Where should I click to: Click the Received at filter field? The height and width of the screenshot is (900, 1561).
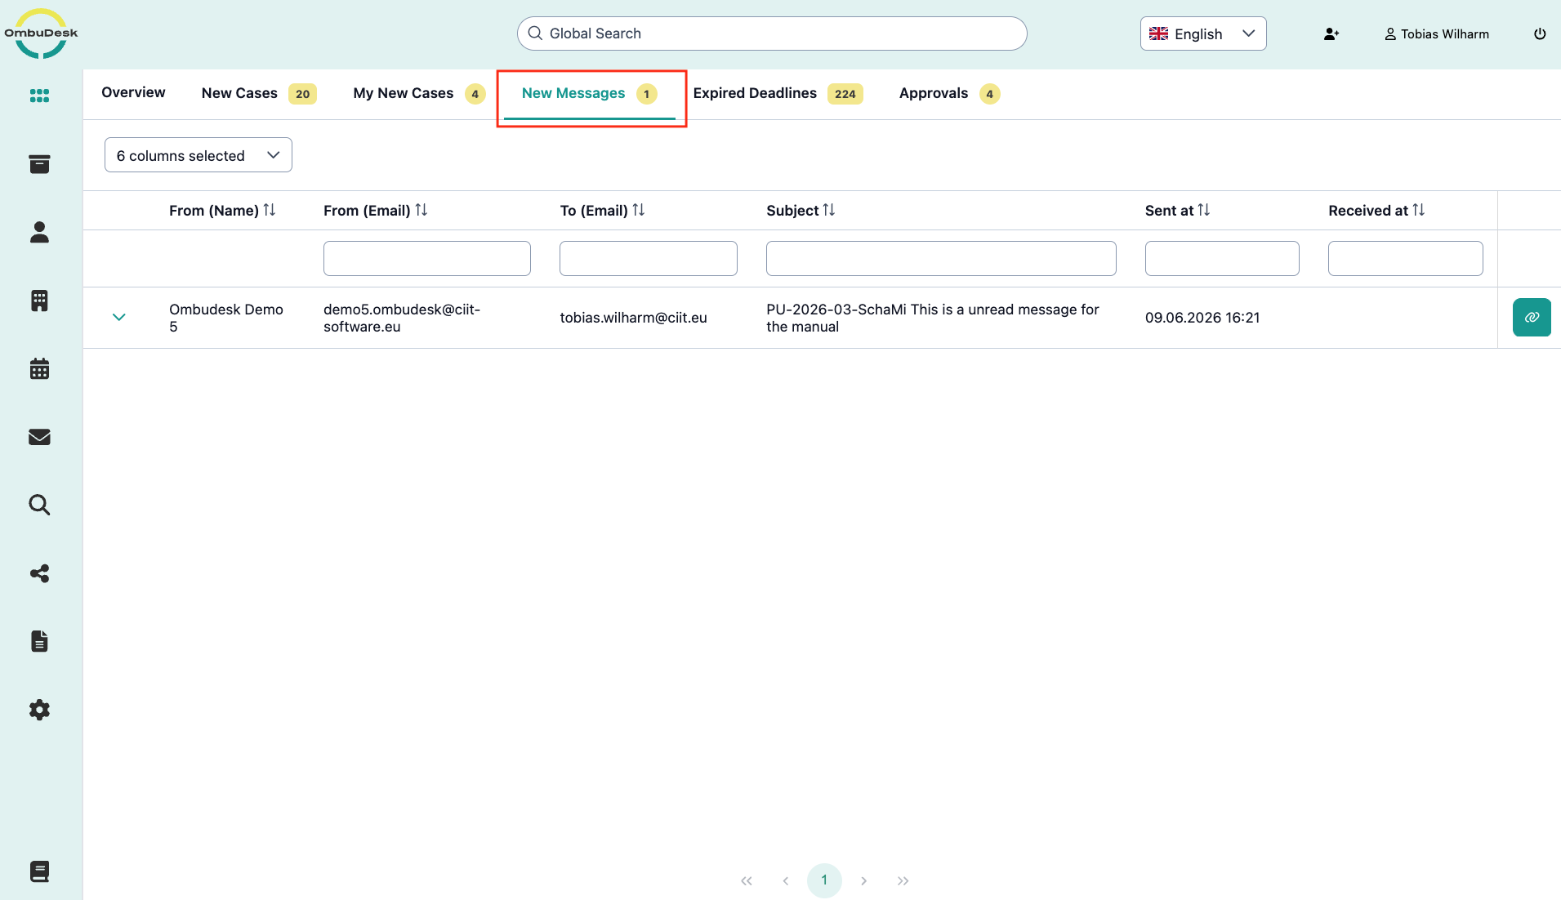pos(1406,258)
